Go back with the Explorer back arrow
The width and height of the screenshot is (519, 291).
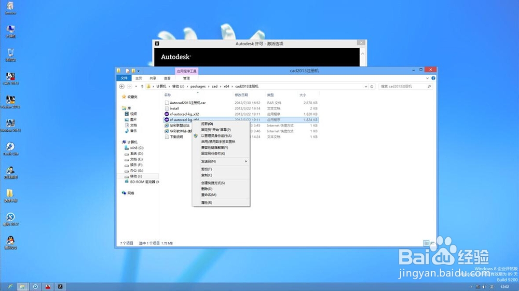122,86
